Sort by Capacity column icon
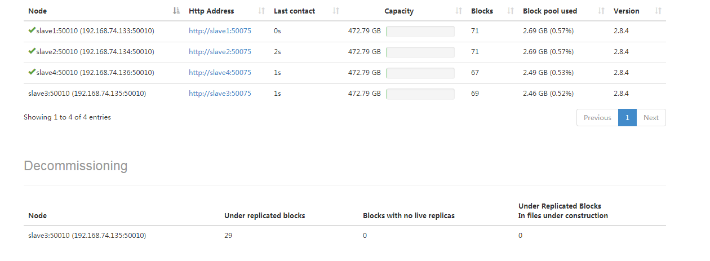This screenshot has height=261, width=710. tap(459, 11)
